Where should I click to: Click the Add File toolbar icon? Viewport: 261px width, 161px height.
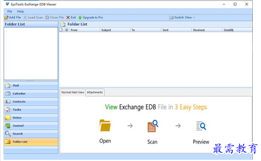(x=6, y=18)
